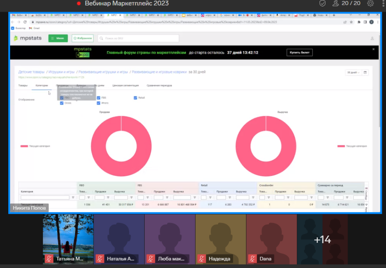The image size is (386, 268).
Task: Open the Chrome three-dot menu
Action: click(x=378, y=22)
